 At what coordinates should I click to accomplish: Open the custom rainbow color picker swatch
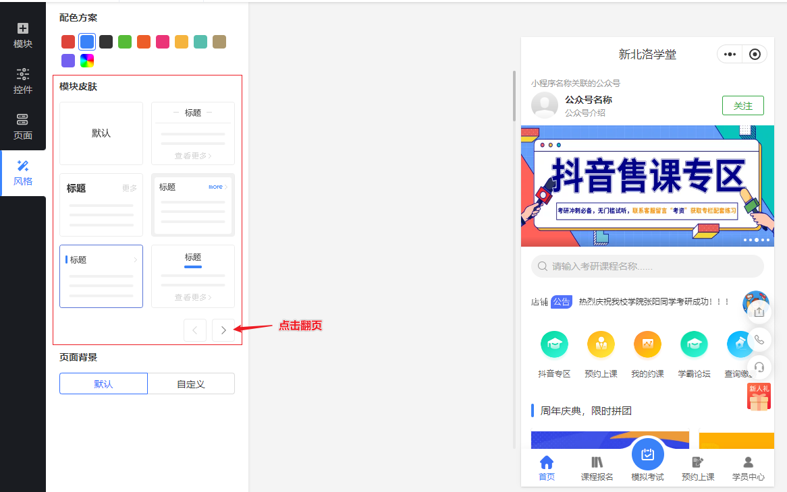87,61
